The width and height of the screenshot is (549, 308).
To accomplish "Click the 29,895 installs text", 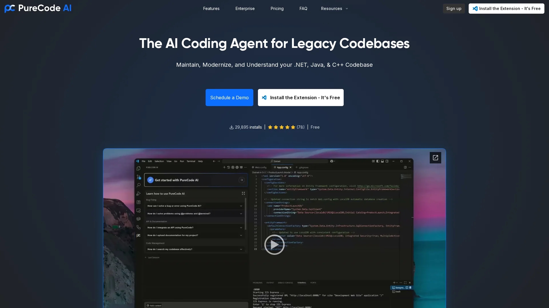I will 246,127.
